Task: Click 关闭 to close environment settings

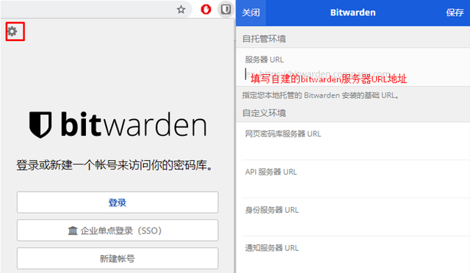Action: pos(251,12)
